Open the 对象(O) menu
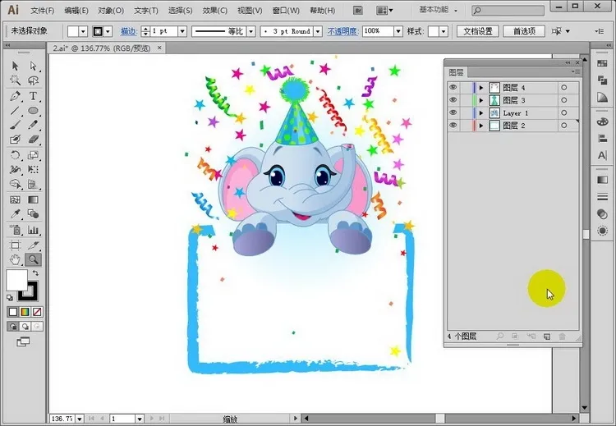 111,11
